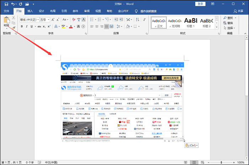
Task: Increase font size with A-up icon
Action: pyautogui.click(x=53, y=20)
